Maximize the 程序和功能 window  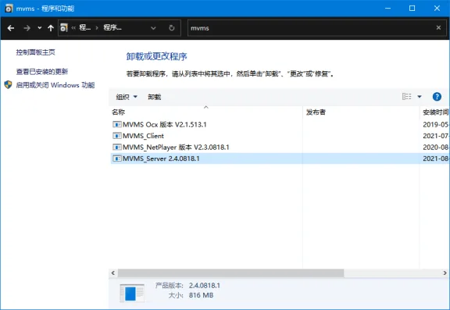click(x=412, y=9)
